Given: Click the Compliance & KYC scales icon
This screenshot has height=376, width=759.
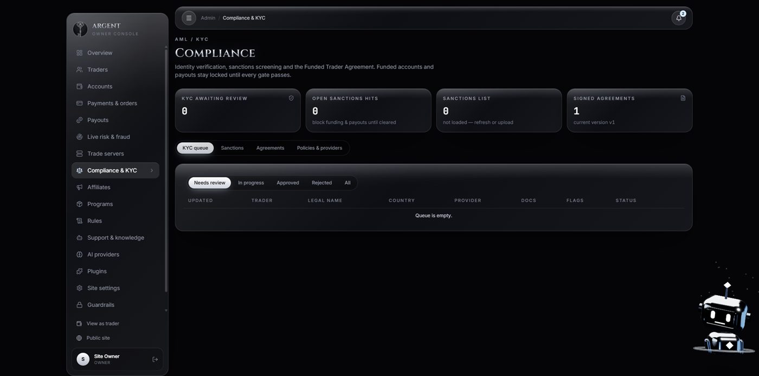Looking at the screenshot, I should tap(79, 170).
